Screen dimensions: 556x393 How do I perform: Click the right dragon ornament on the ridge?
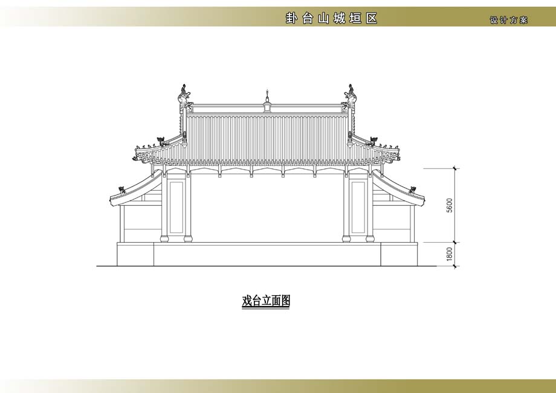click(350, 97)
